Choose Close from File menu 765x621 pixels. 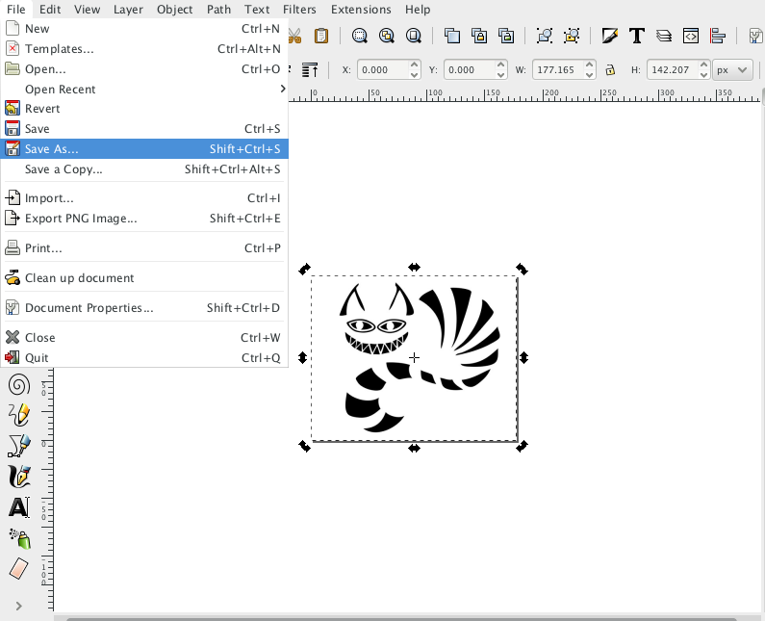coord(144,337)
